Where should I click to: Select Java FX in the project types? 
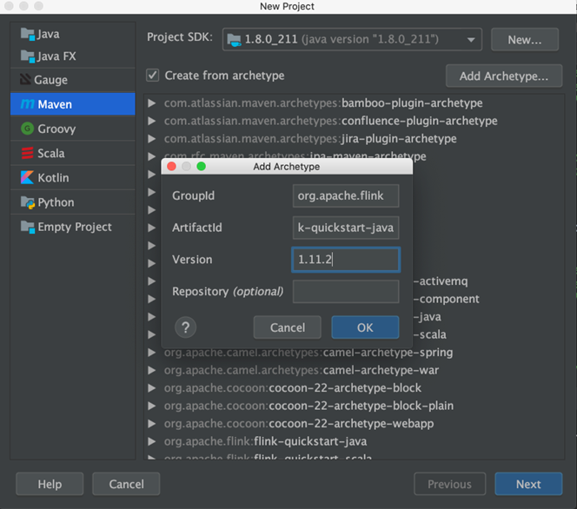73,56
